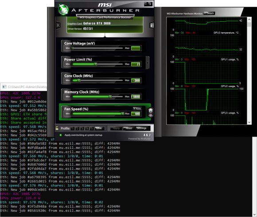The width and height of the screenshot is (257, 217).
Task: Click the 'GPUs power: 226.9 W' console line
Action: click(x=20, y=198)
